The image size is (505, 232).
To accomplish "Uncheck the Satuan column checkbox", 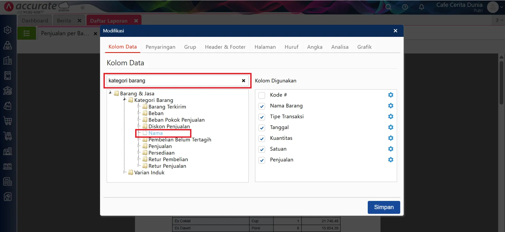I will (x=262, y=149).
